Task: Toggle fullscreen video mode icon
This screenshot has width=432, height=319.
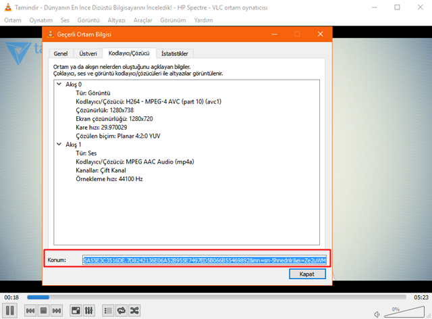Action: tap(76, 311)
